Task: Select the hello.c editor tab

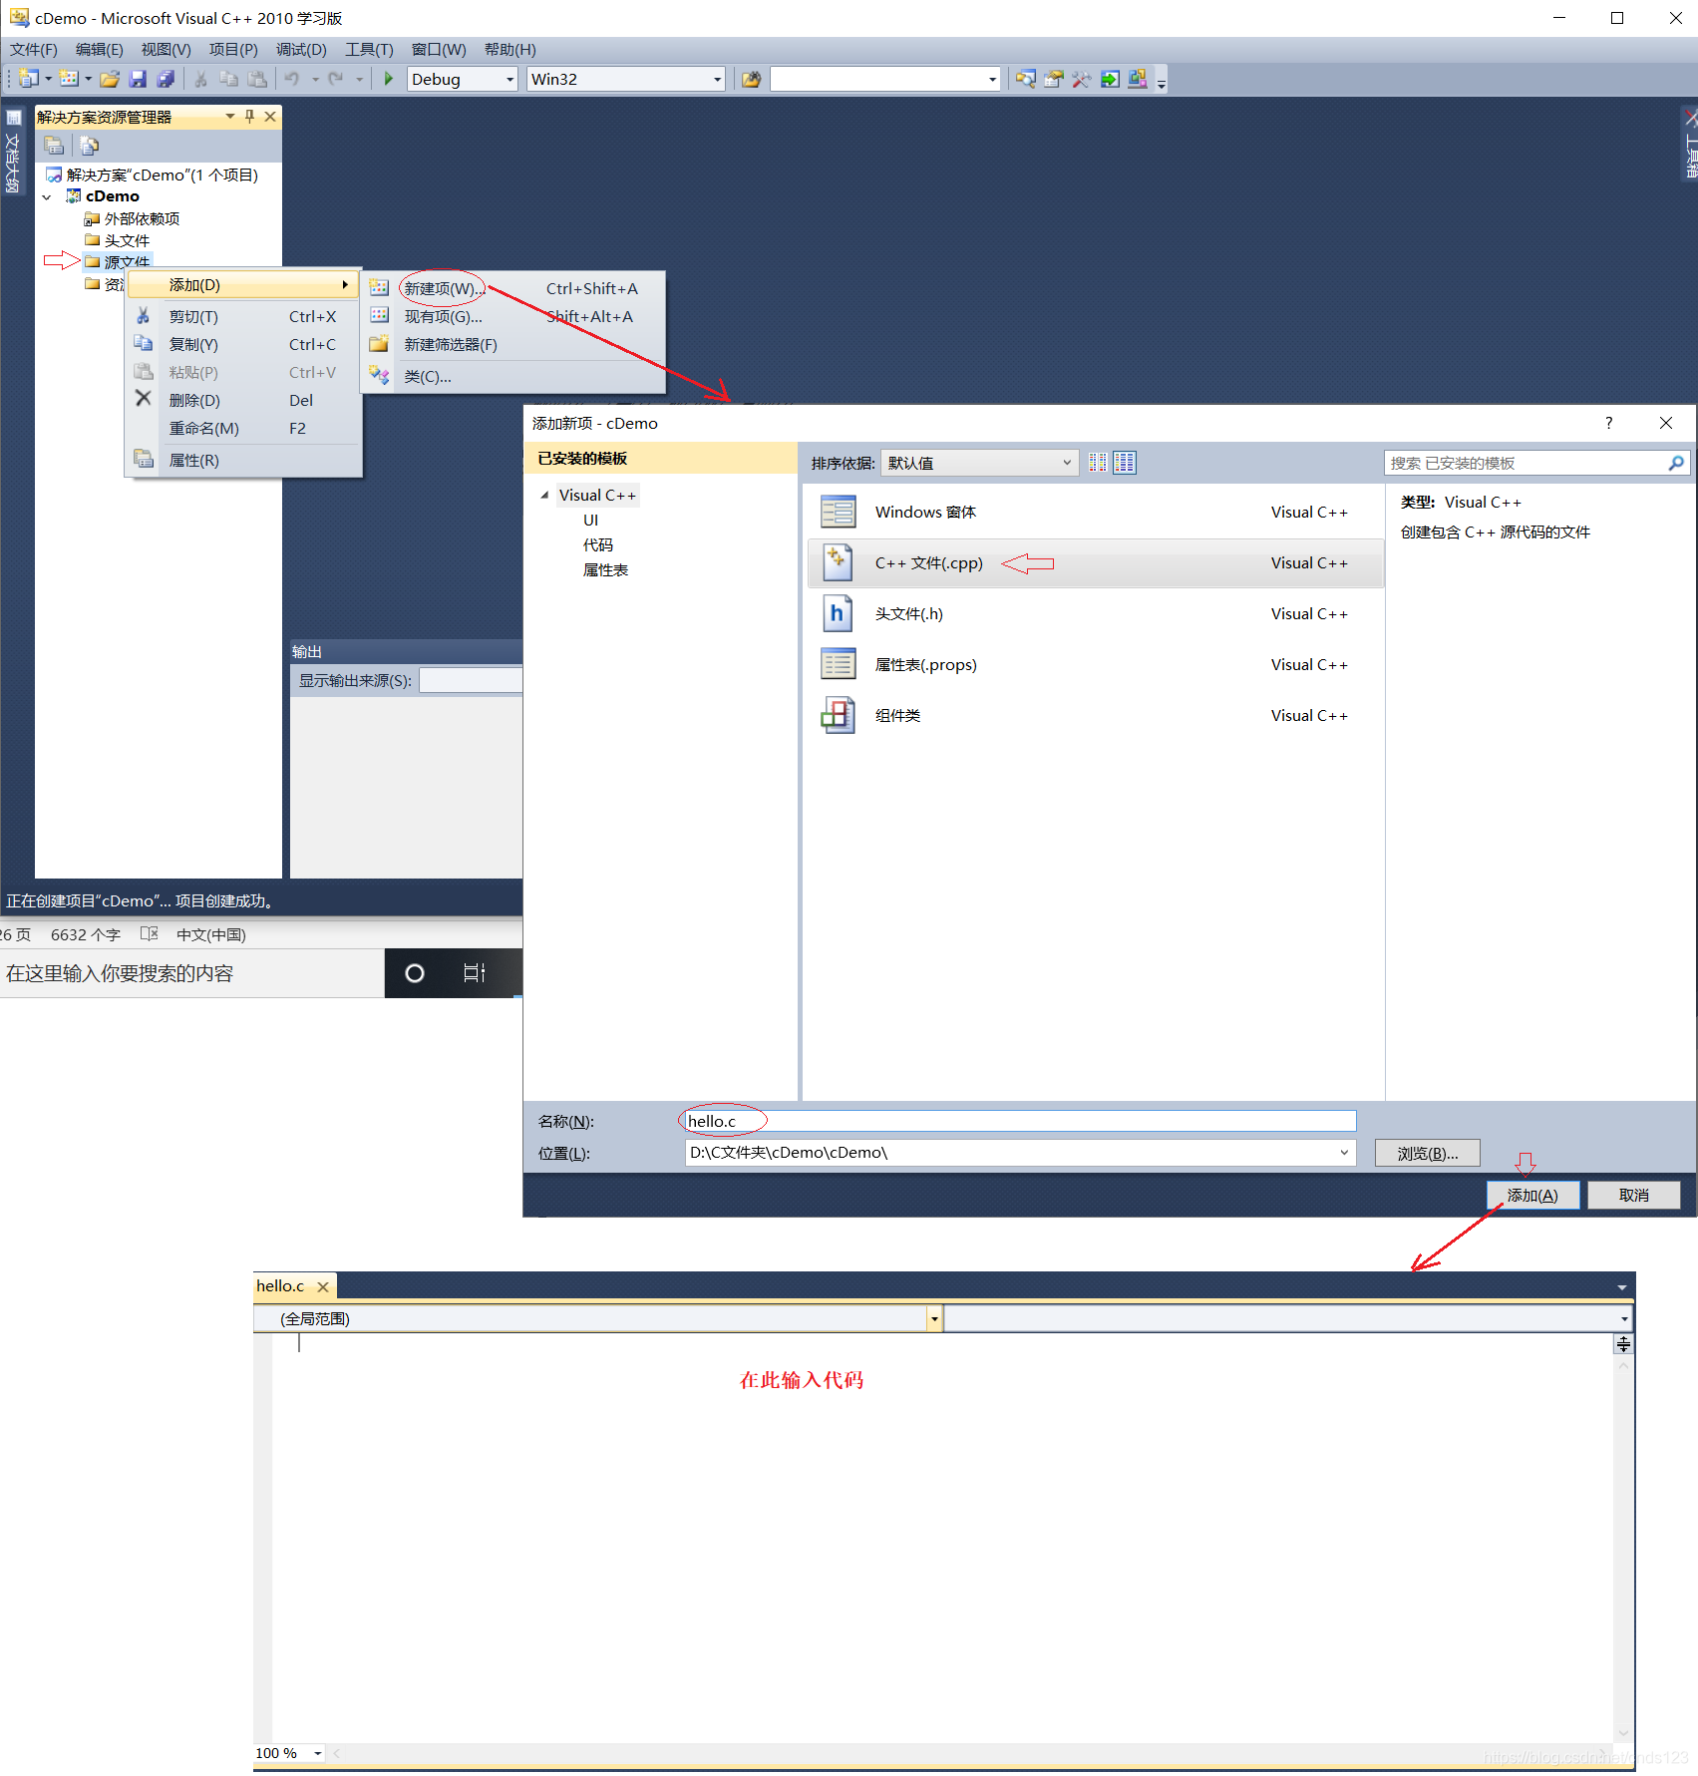Action: (x=280, y=1286)
